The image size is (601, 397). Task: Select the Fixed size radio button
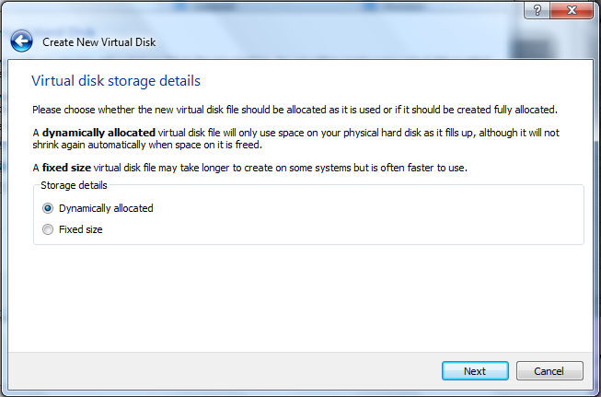(x=48, y=229)
